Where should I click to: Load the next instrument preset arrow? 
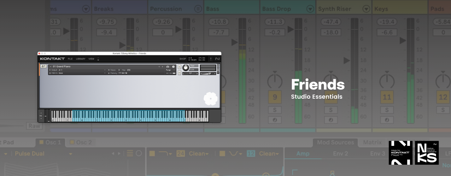coord(163,67)
